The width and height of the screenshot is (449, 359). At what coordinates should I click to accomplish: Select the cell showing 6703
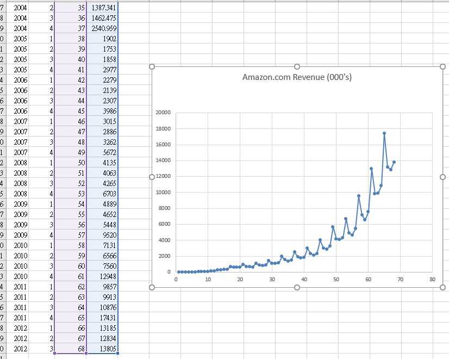pyautogui.click(x=102, y=194)
